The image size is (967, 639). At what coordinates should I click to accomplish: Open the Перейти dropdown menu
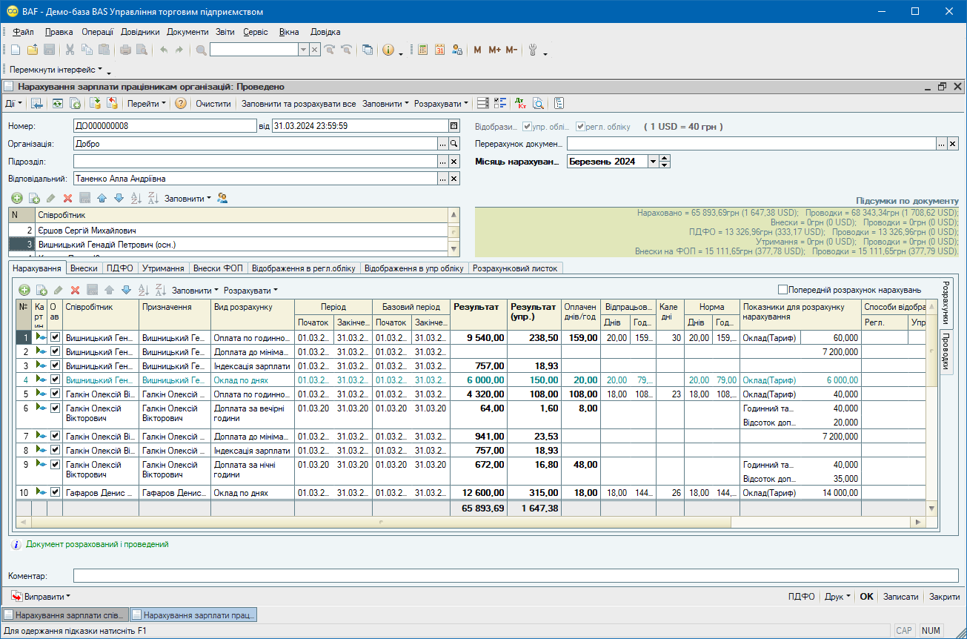click(146, 104)
